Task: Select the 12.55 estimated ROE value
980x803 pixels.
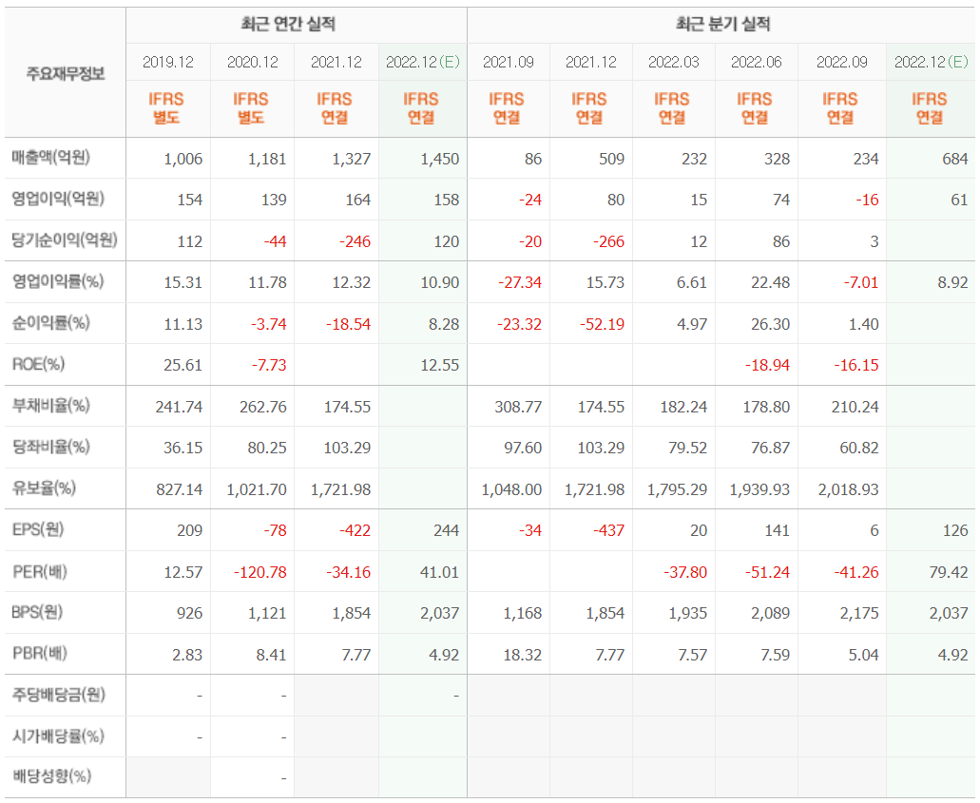Action: click(440, 365)
